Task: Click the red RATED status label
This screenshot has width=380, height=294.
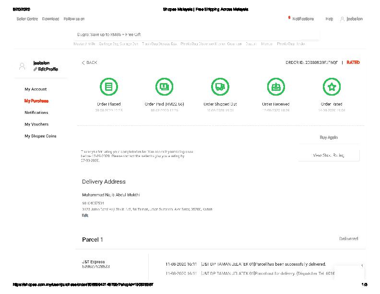Action: click(x=353, y=62)
